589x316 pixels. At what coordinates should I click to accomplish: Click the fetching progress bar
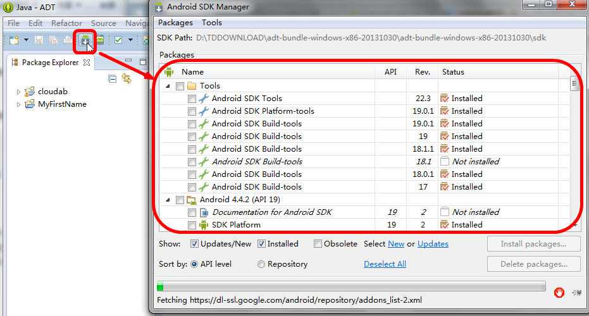351,287
